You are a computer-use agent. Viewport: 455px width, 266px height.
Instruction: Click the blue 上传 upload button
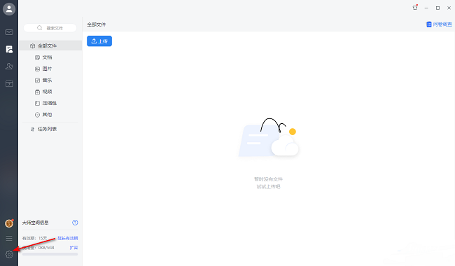pos(99,41)
